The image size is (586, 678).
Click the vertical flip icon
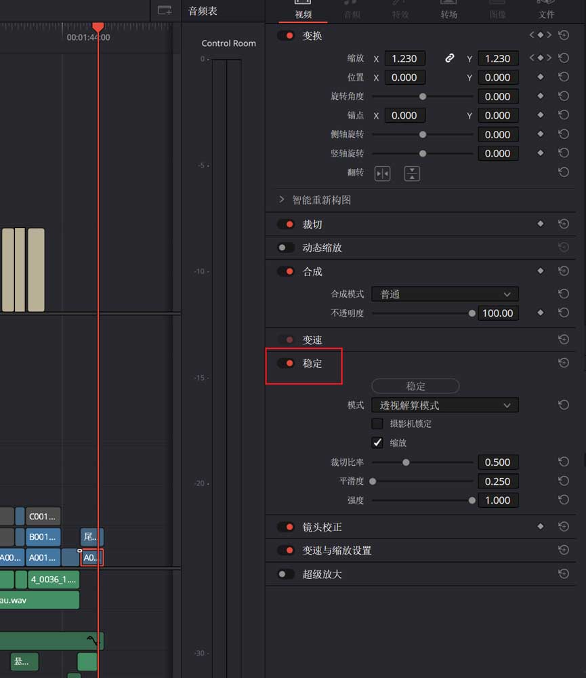(x=412, y=174)
